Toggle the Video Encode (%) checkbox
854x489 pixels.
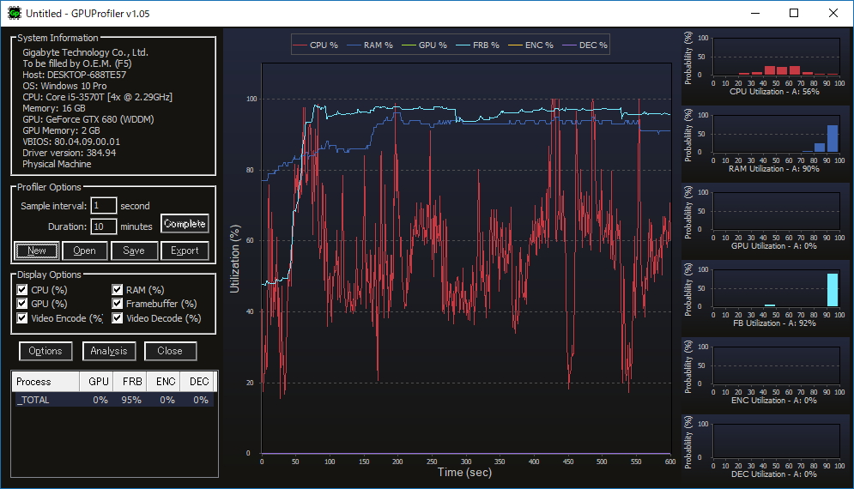pyautogui.click(x=21, y=318)
